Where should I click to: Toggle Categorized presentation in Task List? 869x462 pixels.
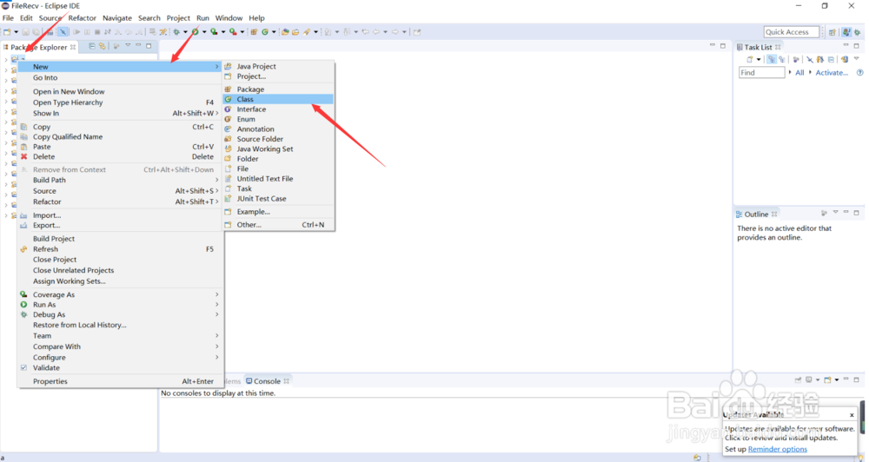(x=772, y=59)
